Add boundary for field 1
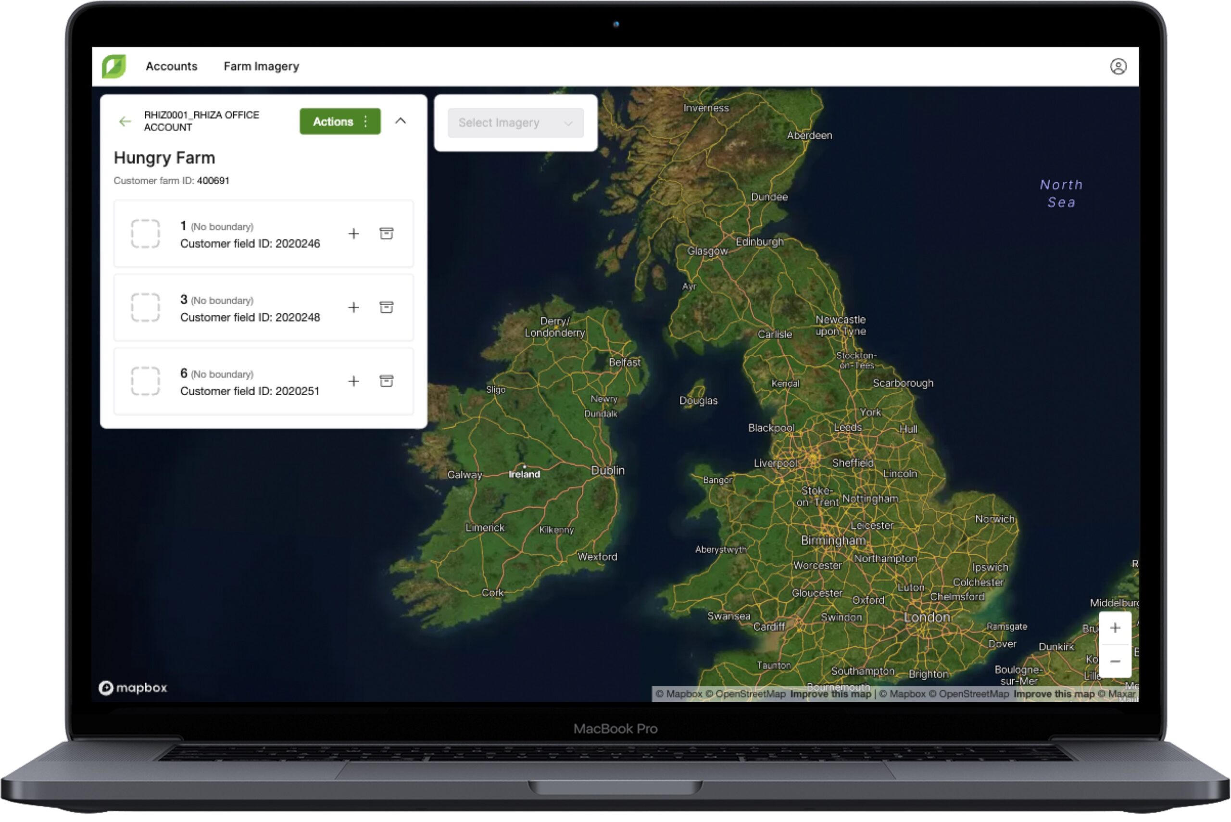 354,234
